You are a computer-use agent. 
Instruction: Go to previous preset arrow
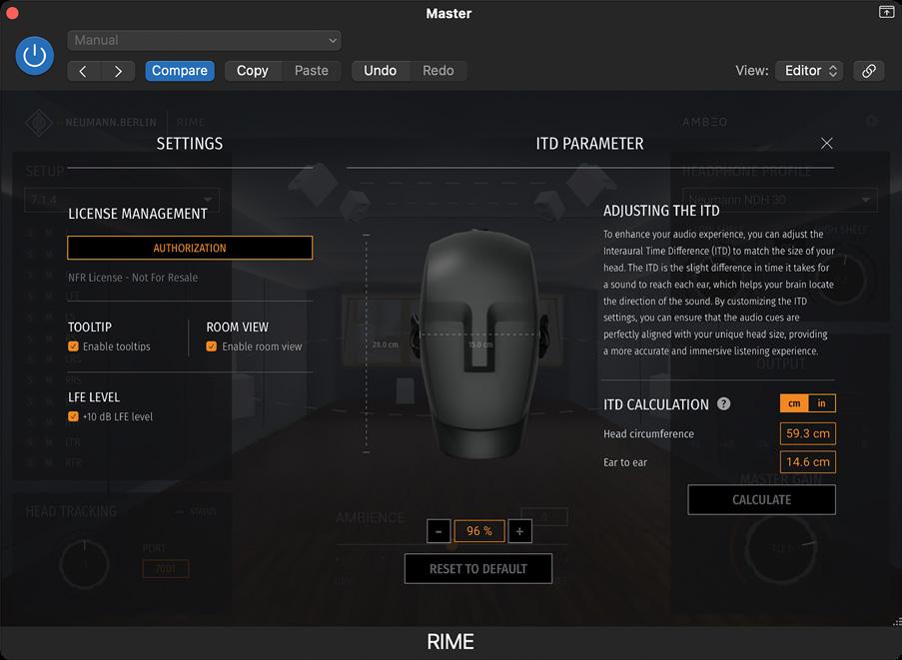point(84,71)
